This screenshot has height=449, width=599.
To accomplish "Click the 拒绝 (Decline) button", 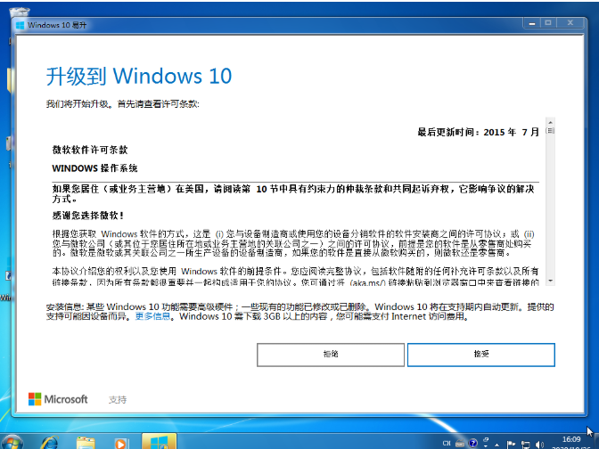I will (x=331, y=354).
